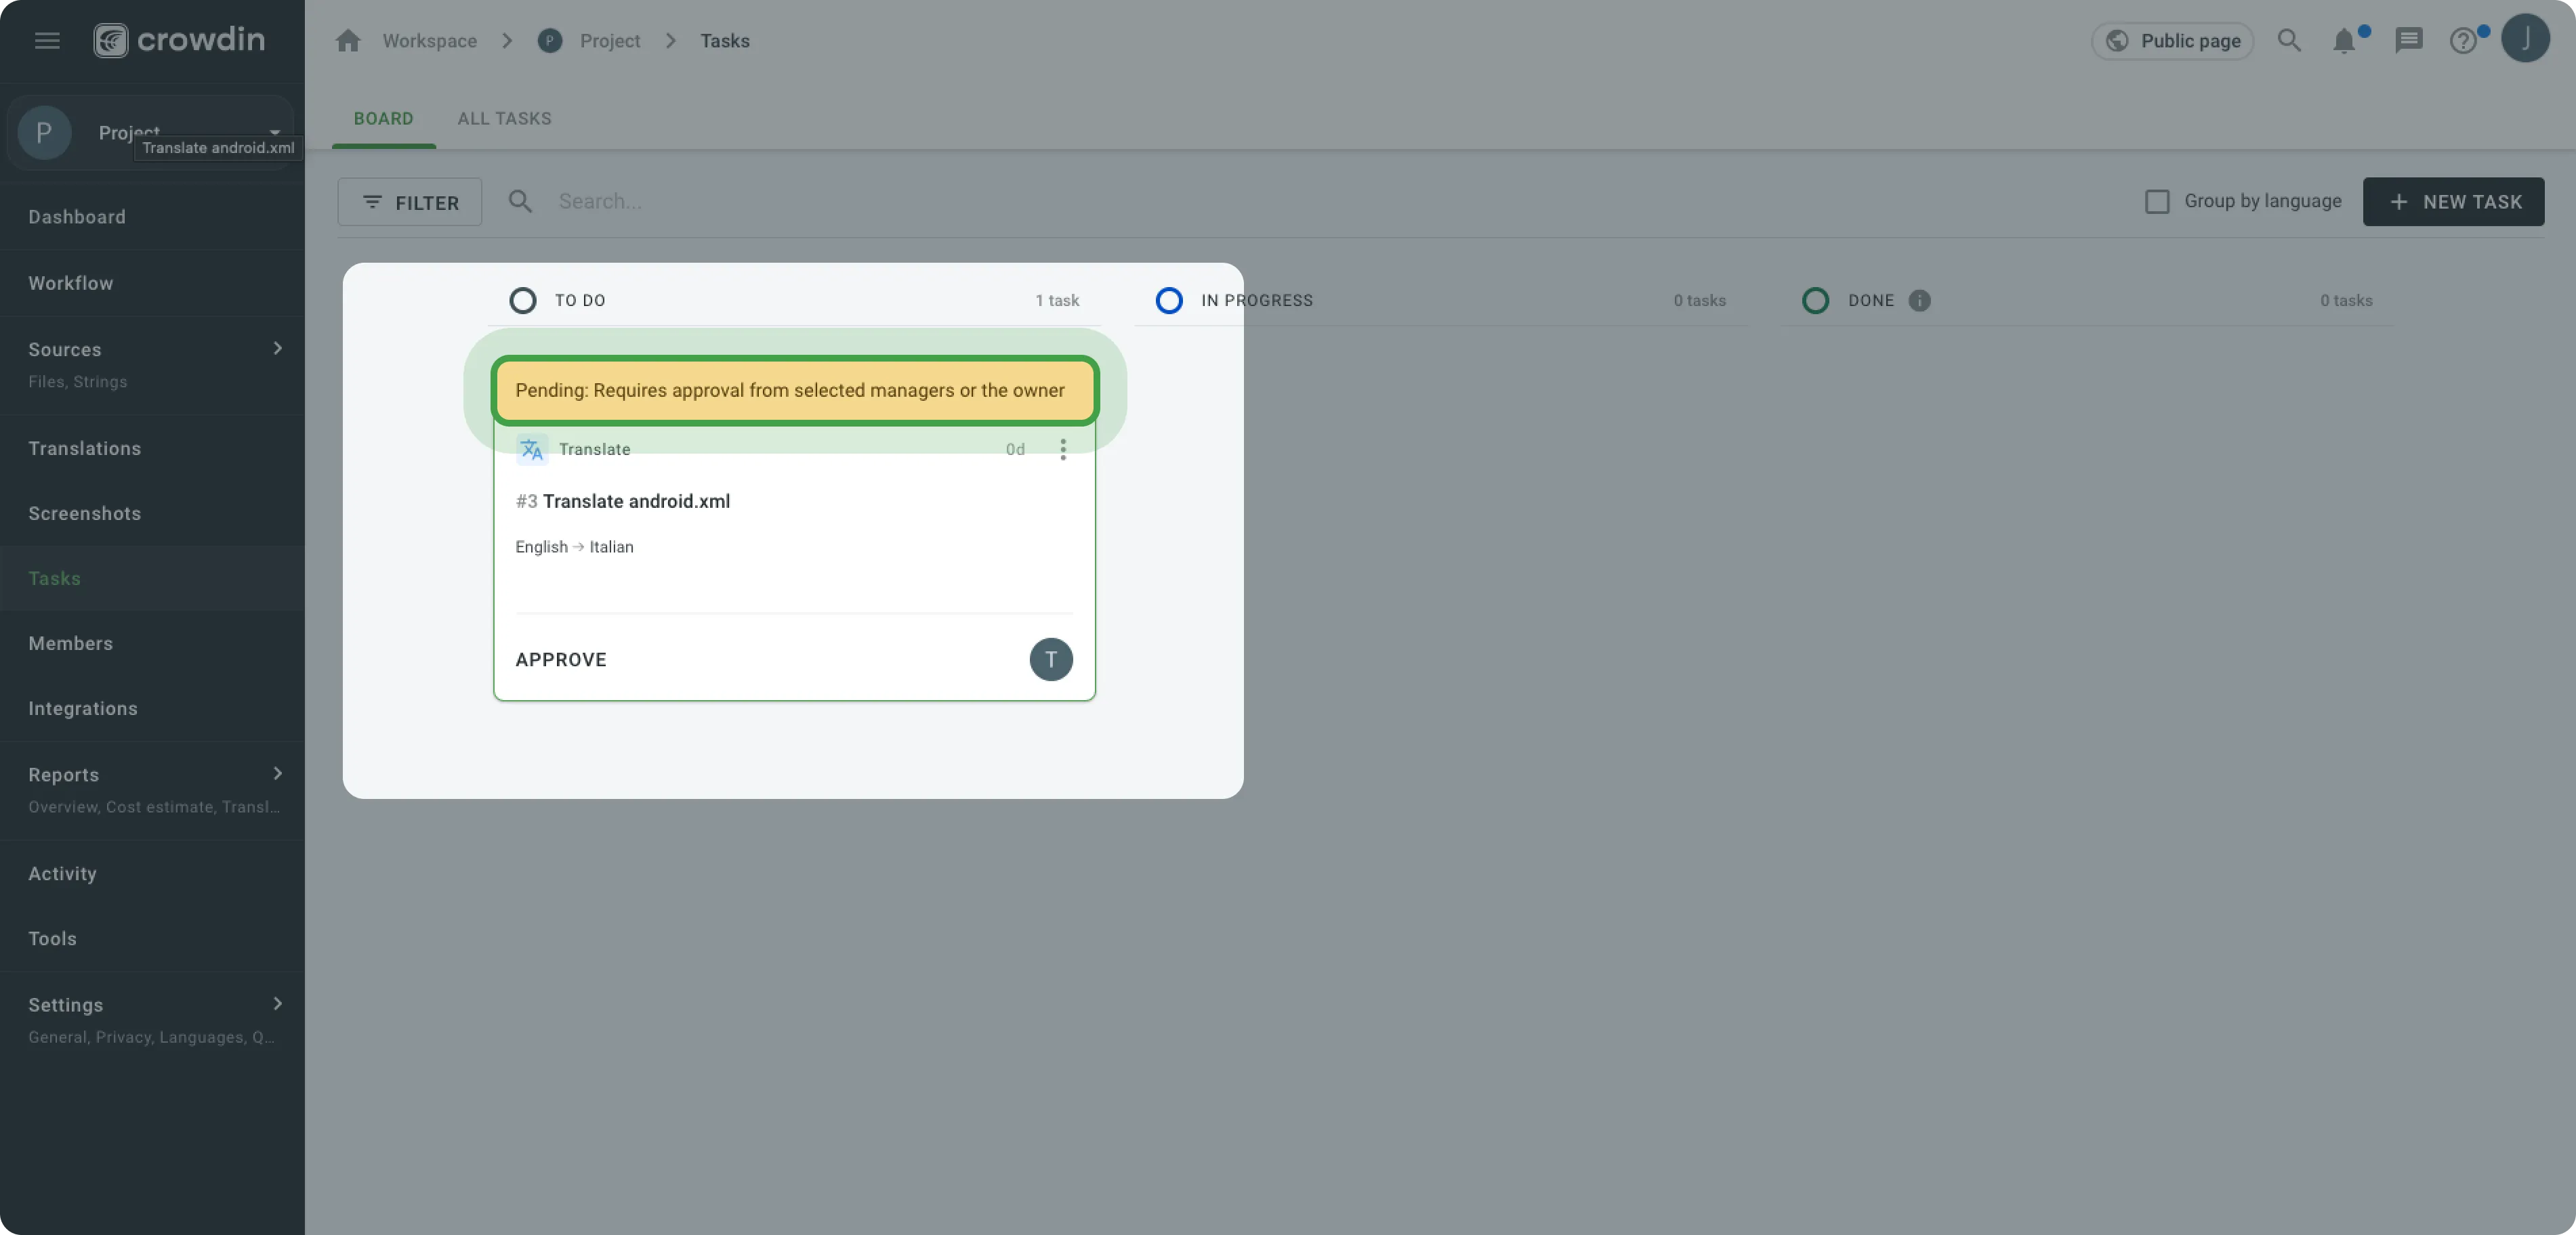Click the tasks search input field
Image resolution: width=2576 pixels, height=1235 pixels.
(800, 202)
